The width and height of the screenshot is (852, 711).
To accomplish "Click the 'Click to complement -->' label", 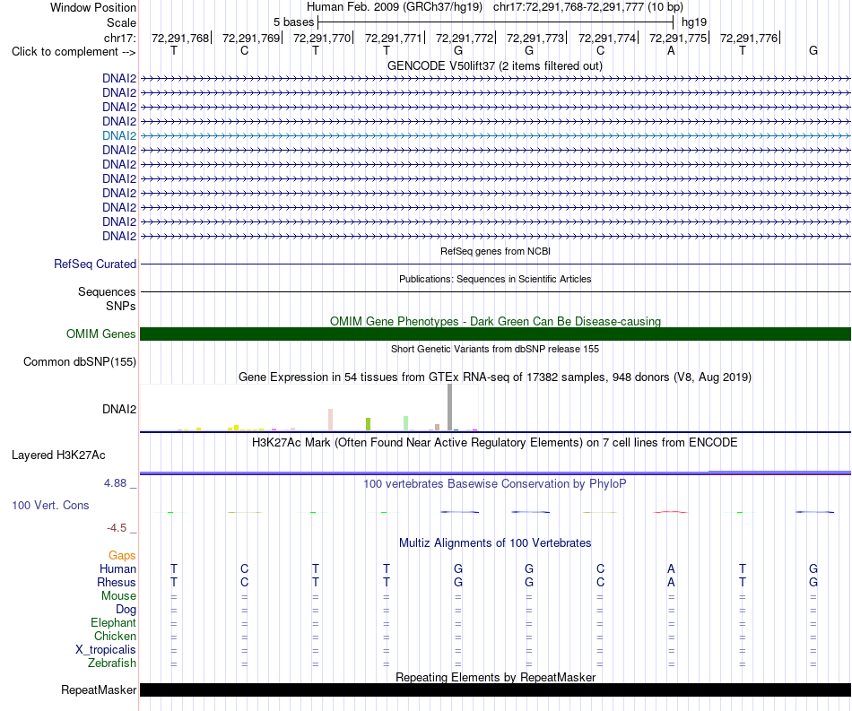I will point(74,52).
